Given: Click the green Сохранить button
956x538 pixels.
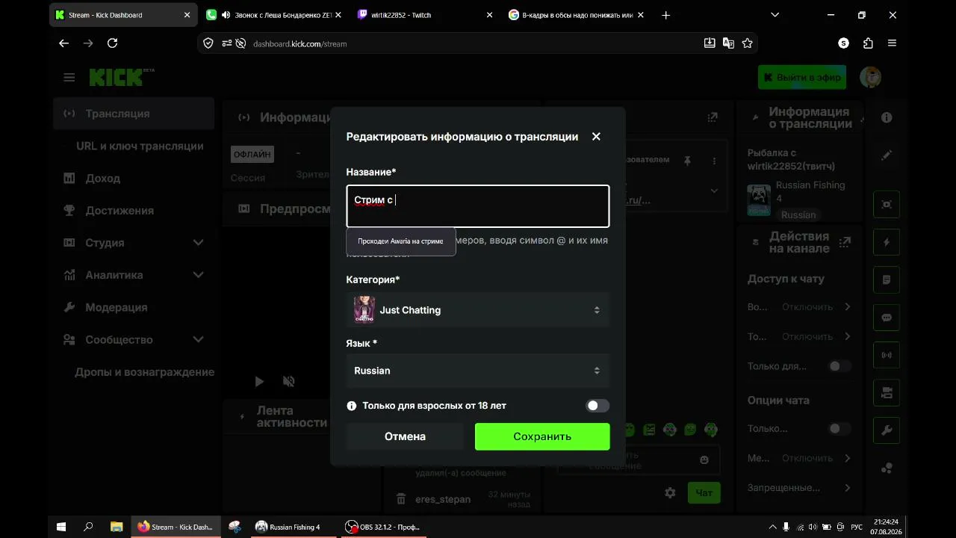Looking at the screenshot, I should (x=542, y=436).
